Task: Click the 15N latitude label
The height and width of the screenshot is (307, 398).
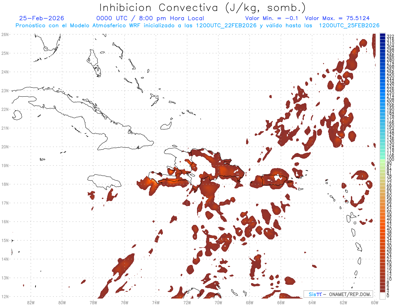Action: (x=5, y=240)
